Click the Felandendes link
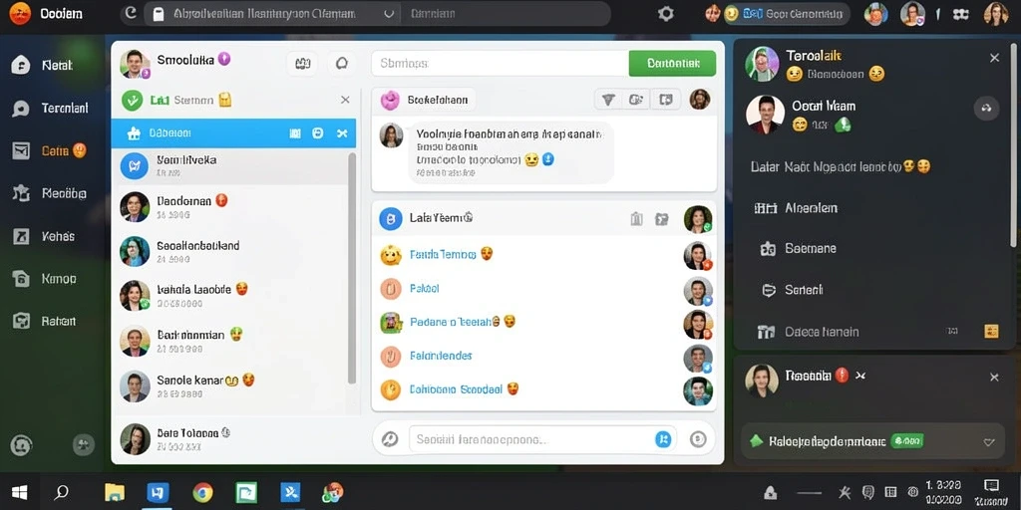 point(441,356)
